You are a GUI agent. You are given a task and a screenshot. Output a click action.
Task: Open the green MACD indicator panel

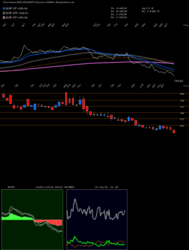[32, 220]
